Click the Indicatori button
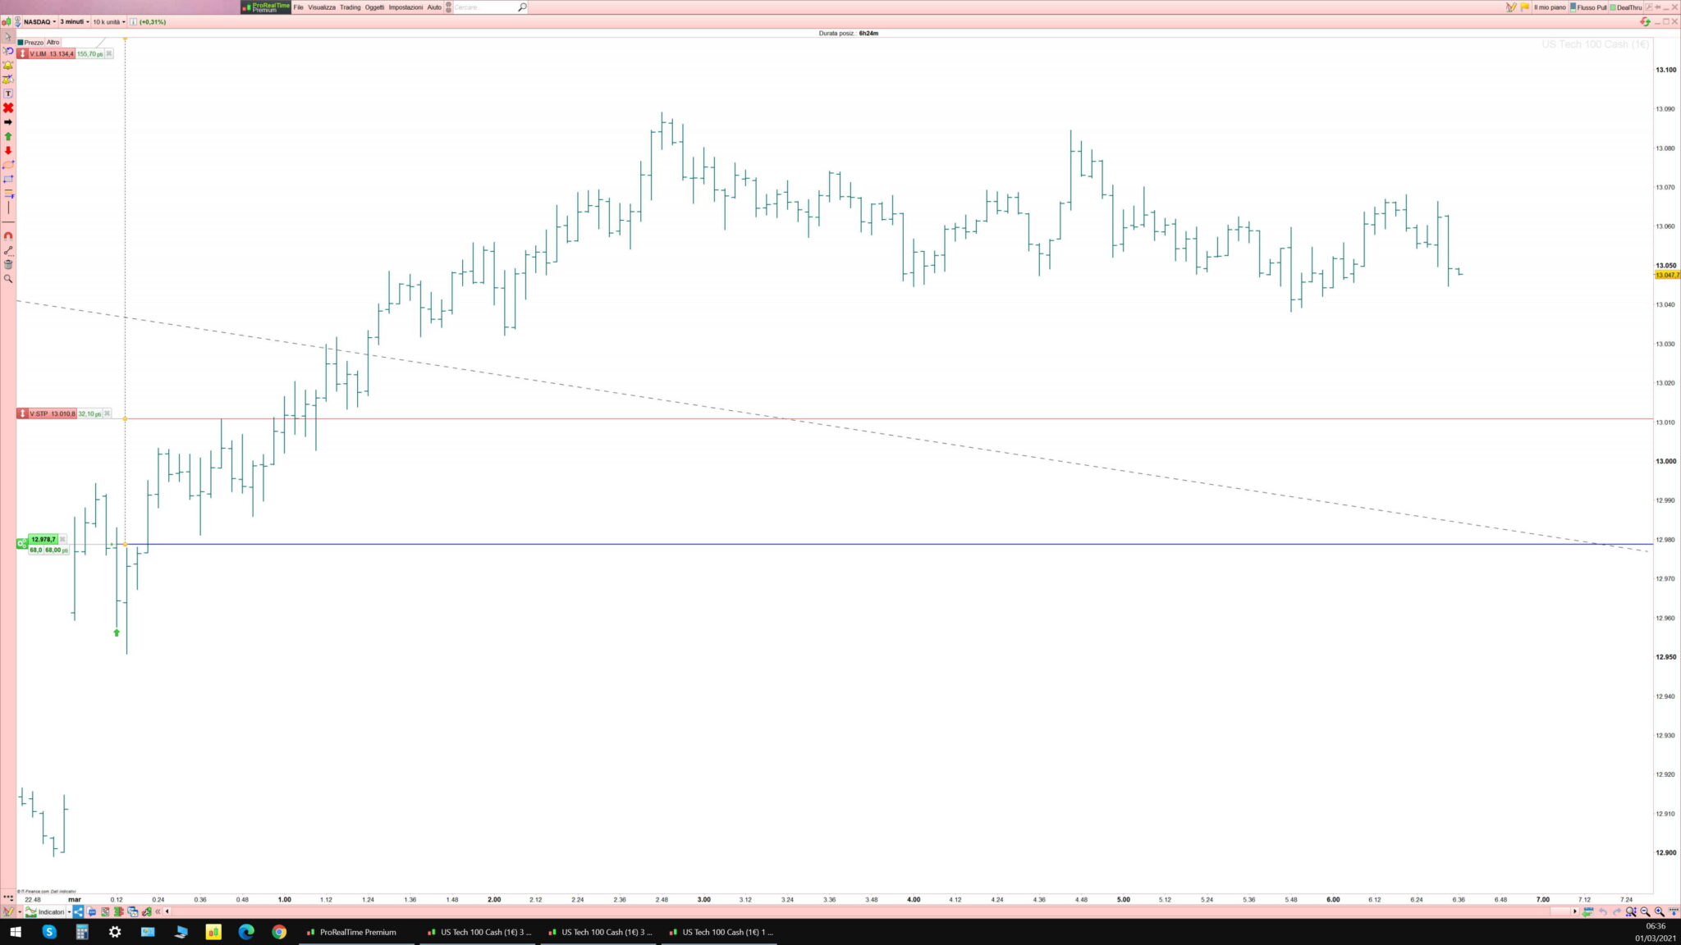This screenshot has width=1681, height=945. [x=49, y=911]
